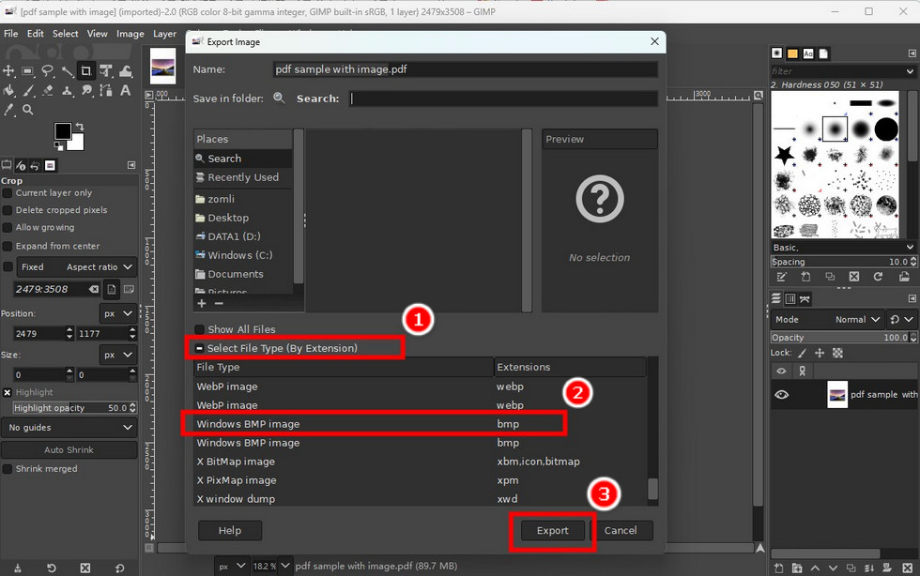The width and height of the screenshot is (920, 576).
Task: Toggle the Highlight option in Crop settings
Action: (9, 391)
